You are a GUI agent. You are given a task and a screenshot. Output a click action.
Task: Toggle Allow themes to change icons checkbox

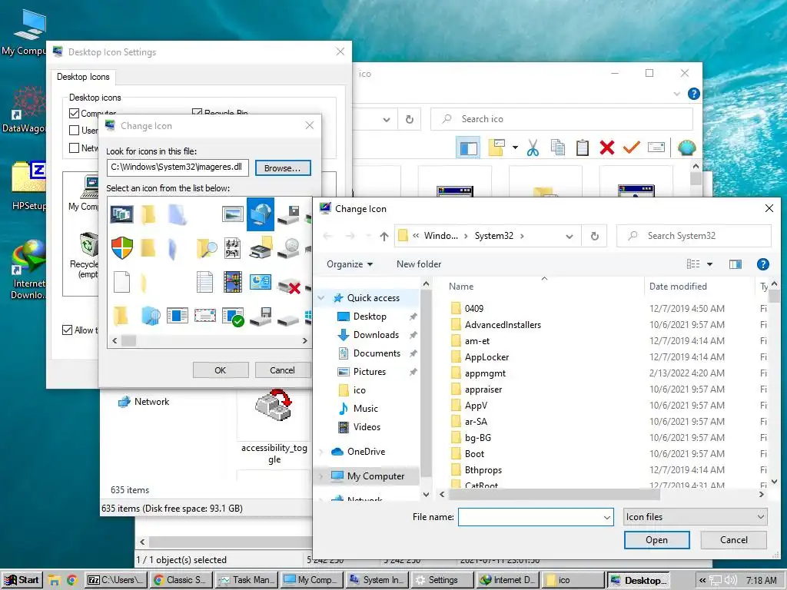click(x=68, y=330)
